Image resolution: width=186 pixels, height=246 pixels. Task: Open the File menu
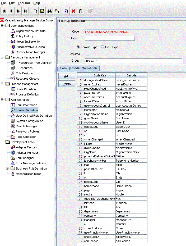click(3, 3)
